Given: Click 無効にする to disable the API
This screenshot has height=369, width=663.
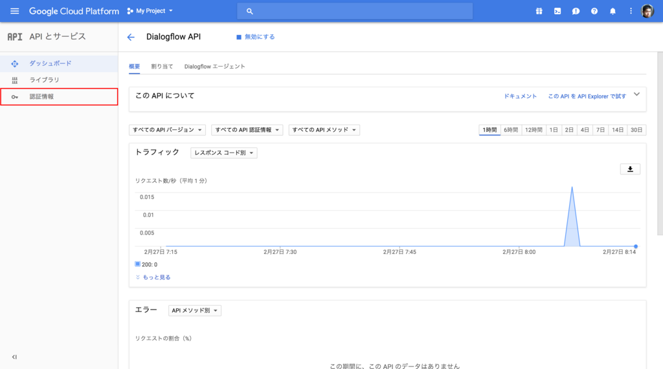Looking at the screenshot, I should pyautogui.click(x=255, y=37).
